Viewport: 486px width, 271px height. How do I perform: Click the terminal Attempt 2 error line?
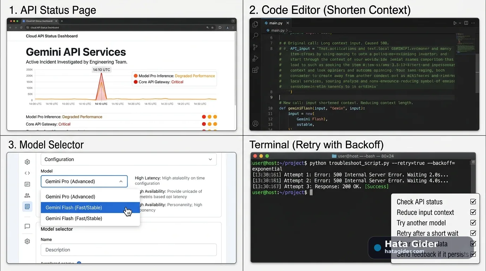[x=350, y=181]
